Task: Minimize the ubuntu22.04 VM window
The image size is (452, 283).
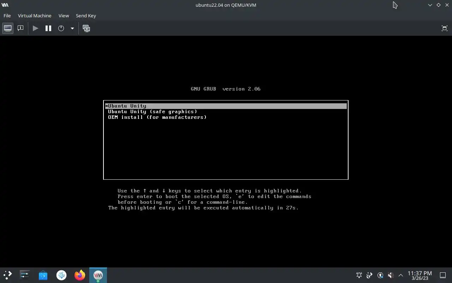Action: coord(430,5)
